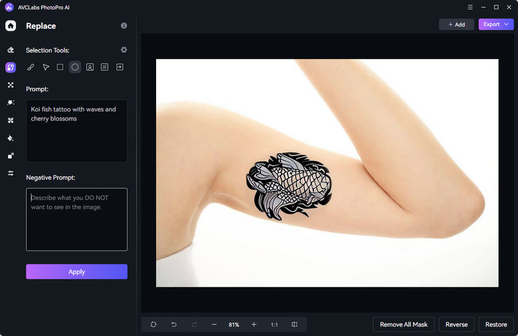Select the background selection tool

[x=104, y=67]
